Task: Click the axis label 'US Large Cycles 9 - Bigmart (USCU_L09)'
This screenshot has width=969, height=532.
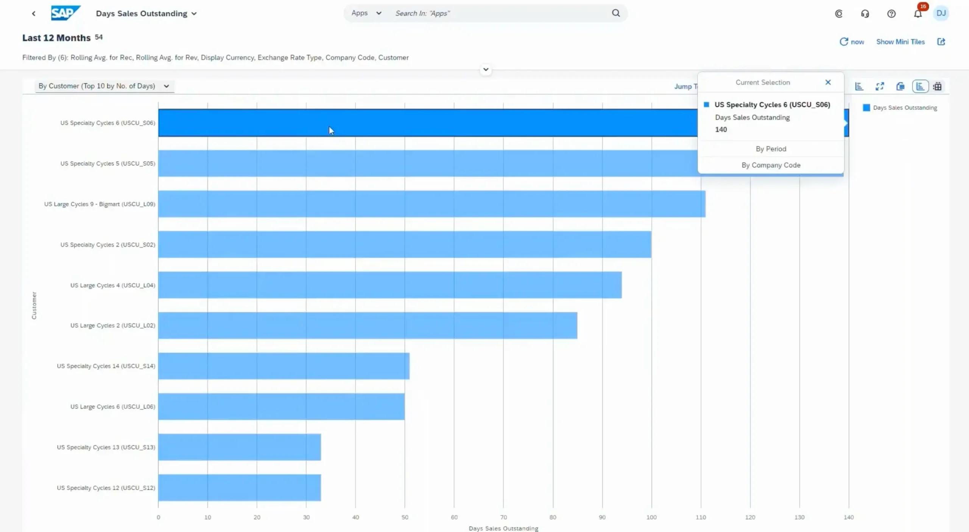Action: point(100,204)
